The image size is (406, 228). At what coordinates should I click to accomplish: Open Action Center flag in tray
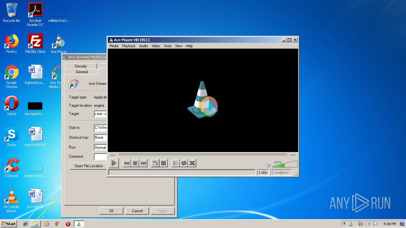pos(376,224)
